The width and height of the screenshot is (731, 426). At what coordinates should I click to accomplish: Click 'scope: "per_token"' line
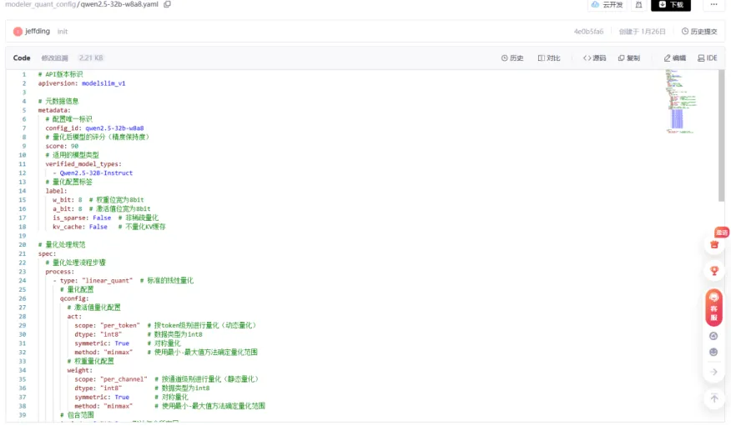point(165,325)
